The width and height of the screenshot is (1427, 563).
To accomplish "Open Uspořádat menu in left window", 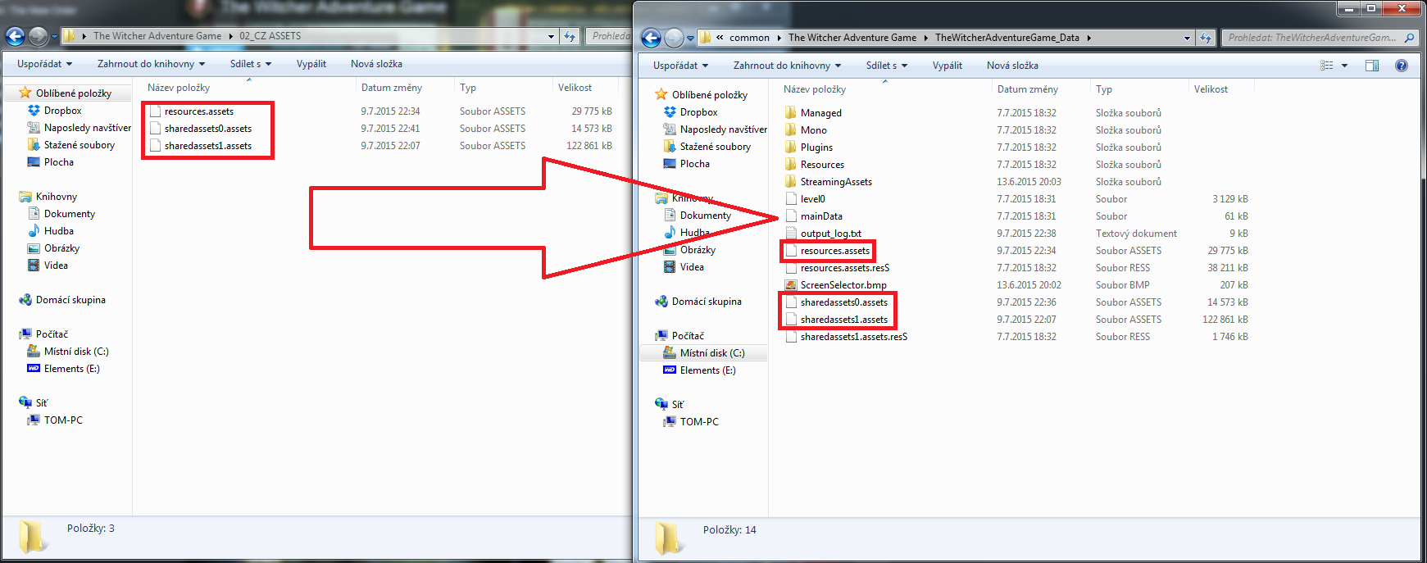I will [x=44, y=64].
